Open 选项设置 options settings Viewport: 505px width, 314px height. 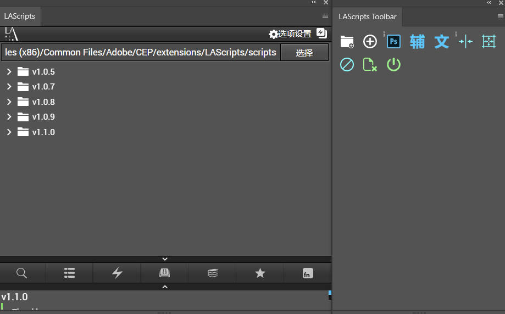click(x=290, y=34)
